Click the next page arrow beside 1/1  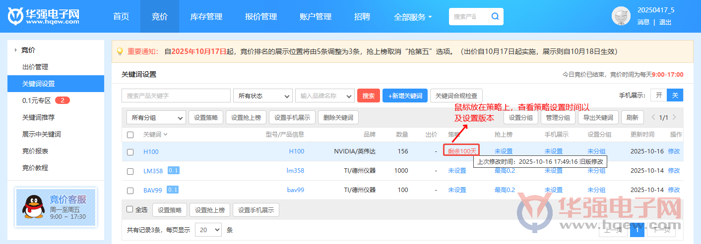point(674,117)
